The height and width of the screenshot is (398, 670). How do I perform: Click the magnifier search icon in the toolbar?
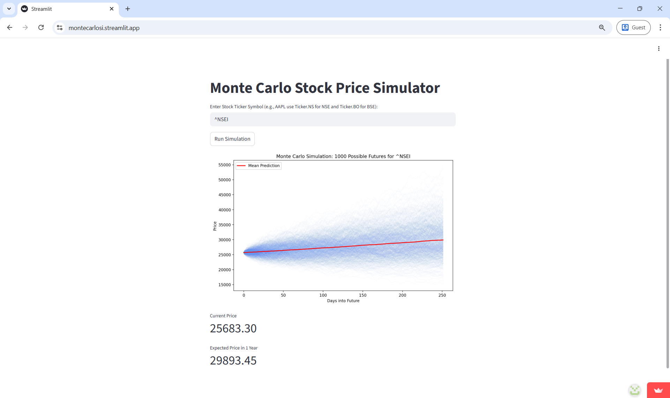602,27
